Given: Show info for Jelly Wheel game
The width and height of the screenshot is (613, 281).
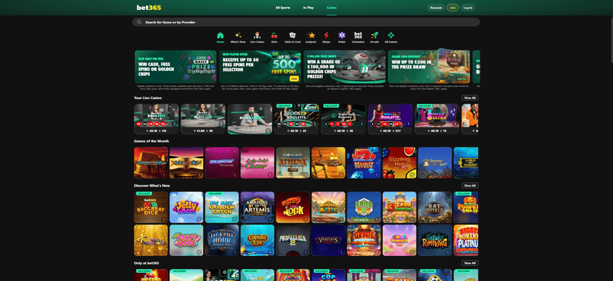Looking at the screenshot, I should pyautogui.click(x=199, y=219).
